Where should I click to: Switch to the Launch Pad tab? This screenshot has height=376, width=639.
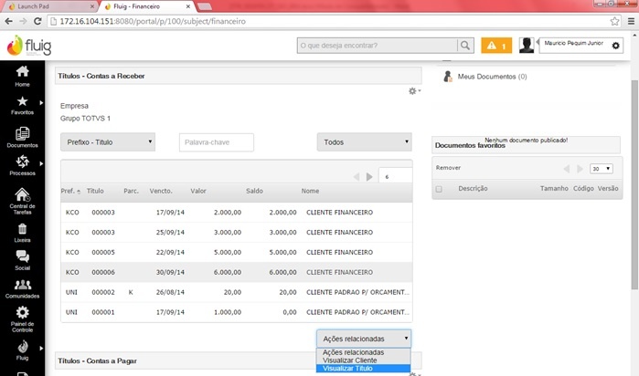tap(51, 6)
